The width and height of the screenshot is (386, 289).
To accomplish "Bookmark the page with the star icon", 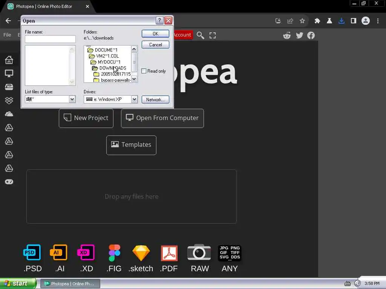I will pos(302,21).
